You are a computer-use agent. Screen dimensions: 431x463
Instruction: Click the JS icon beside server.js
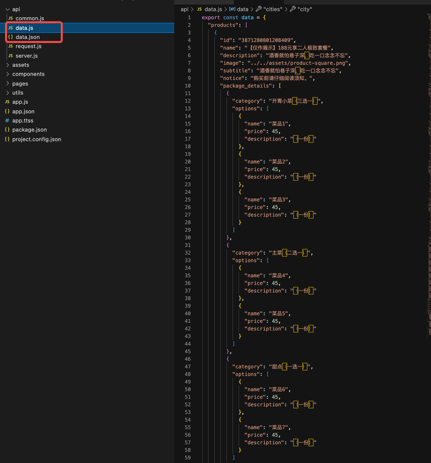(x=10, y=56)
